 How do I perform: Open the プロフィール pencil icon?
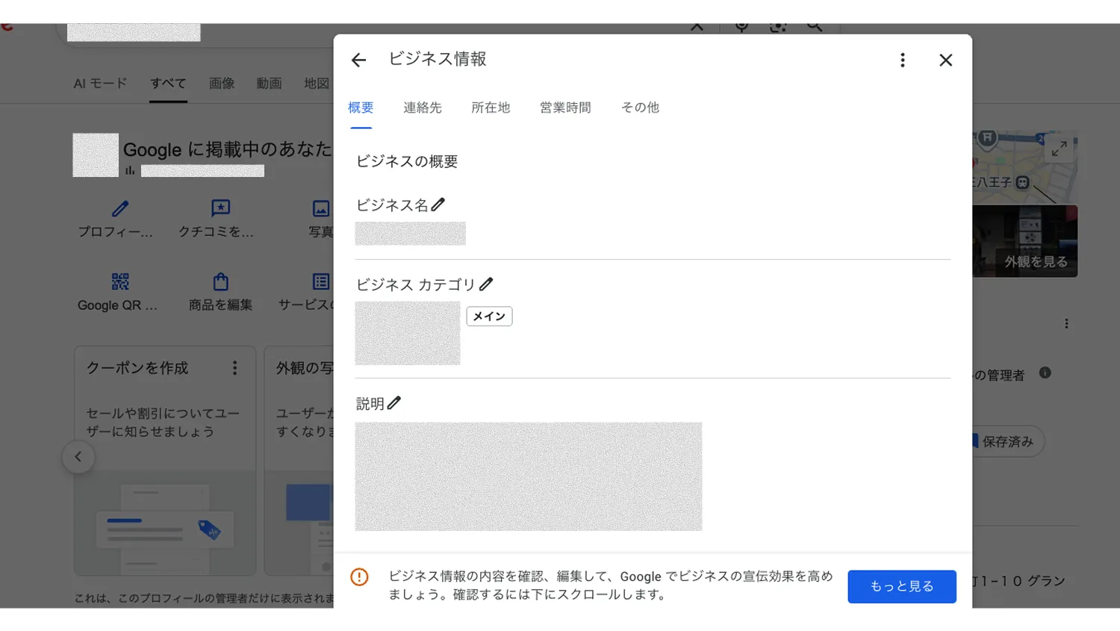(119, 208)
